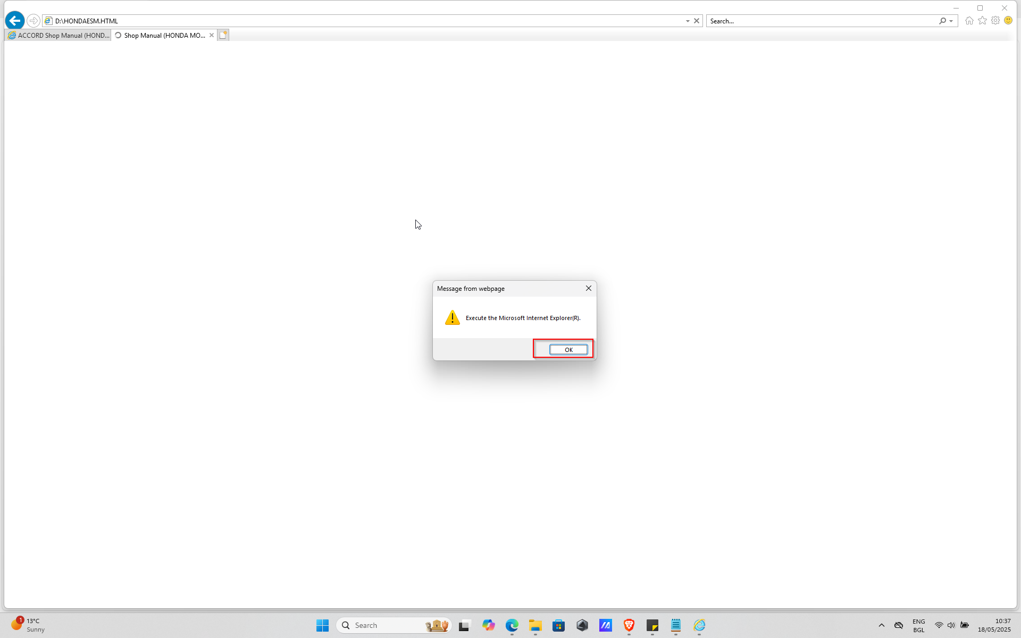1021x638 pixels.
Task: Open the Tools gear icon
Action: [x=995, y=20]
